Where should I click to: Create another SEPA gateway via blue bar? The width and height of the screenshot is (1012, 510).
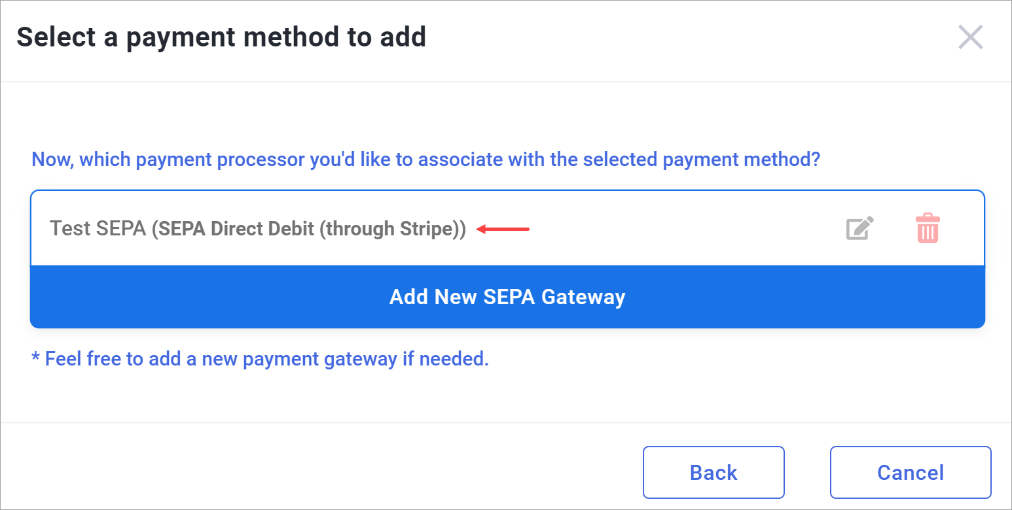pyautogui.click(x=507, y=297)
